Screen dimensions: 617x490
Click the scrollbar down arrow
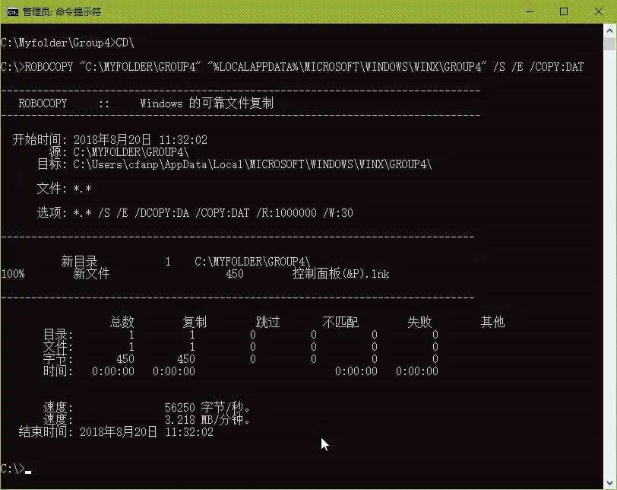pyautogui.click(x=610, y=482)
